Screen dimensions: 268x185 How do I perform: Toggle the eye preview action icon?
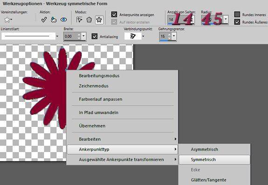[x=63, y=20]
